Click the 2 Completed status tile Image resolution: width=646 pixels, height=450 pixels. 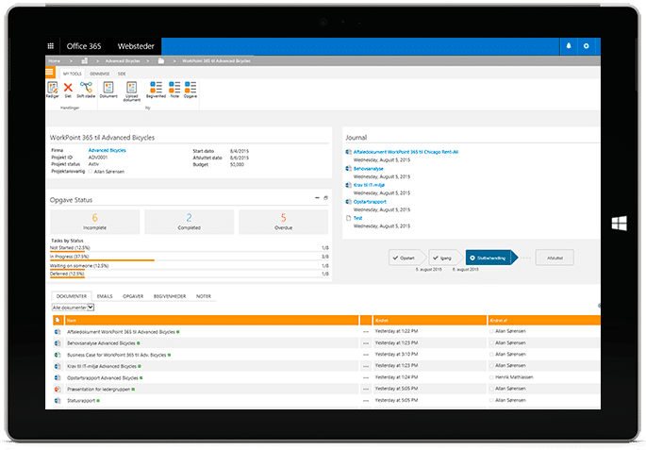[190, 222]
